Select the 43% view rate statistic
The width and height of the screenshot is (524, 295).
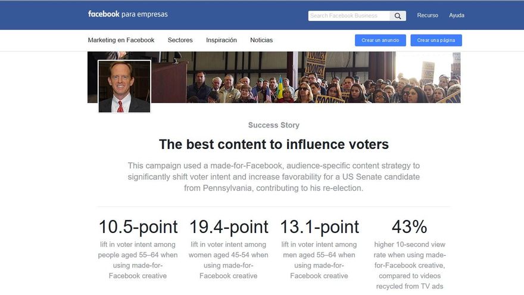[x=410, y=227]
